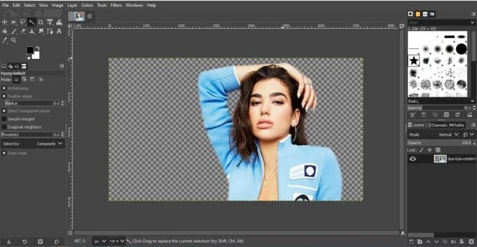This screenshot has height=247, width=477.
Task: Open the px units dropdown in status bar
Action: click(100, 241)
